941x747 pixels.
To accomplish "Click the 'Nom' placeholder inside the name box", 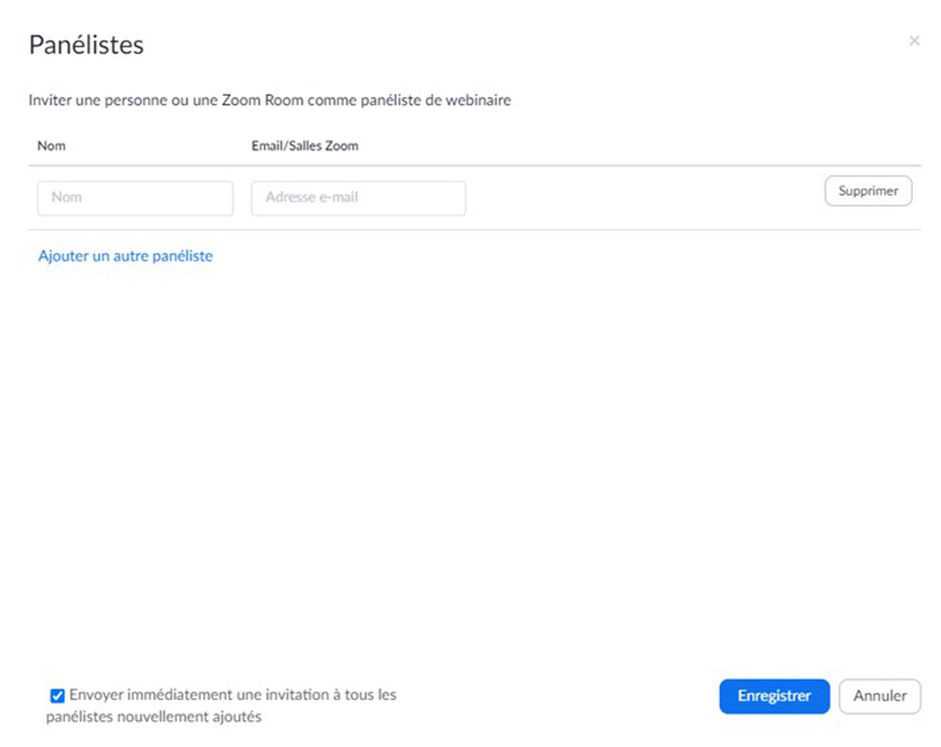I will (x=67, y=198).
